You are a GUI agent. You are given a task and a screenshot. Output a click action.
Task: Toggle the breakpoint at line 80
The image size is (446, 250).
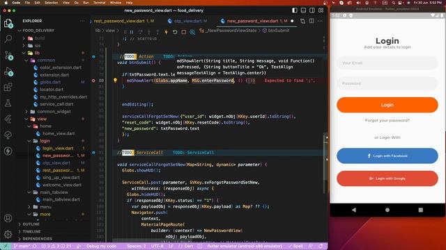(x=93, y=81)
